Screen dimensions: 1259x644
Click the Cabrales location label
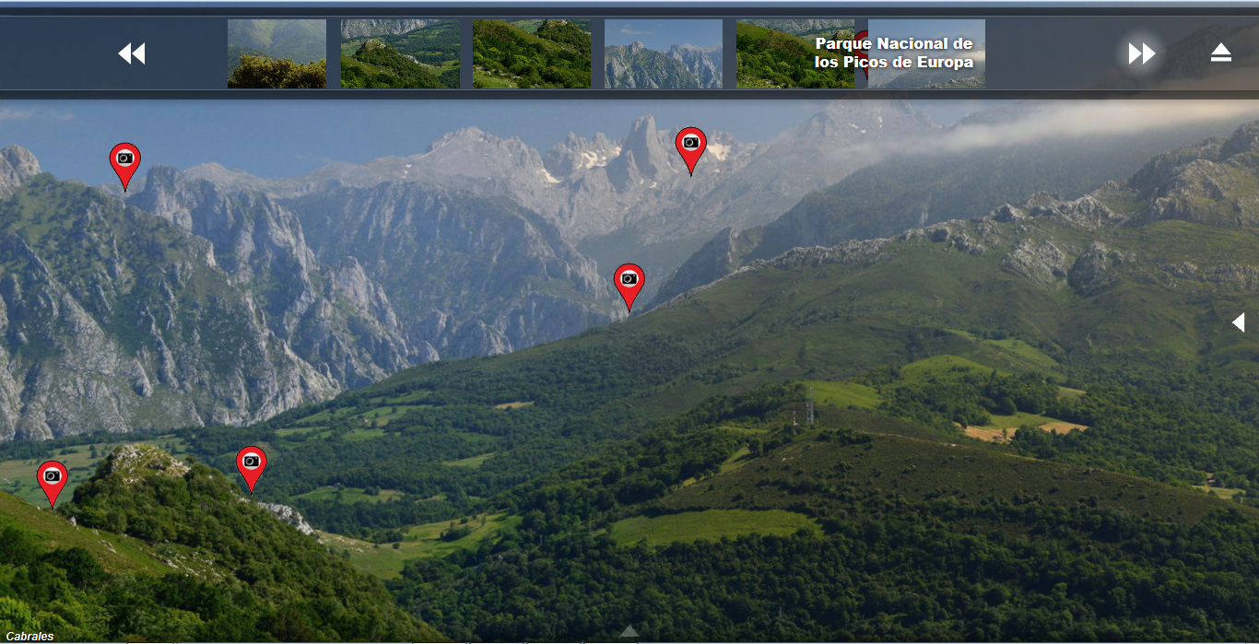29,636
